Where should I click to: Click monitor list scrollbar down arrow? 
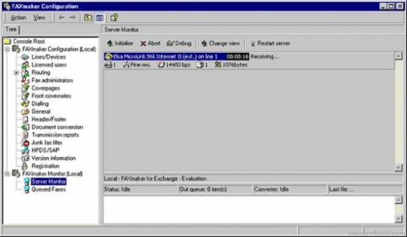399,168
